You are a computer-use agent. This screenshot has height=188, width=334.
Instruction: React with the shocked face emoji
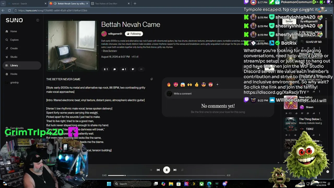[183, 84]
